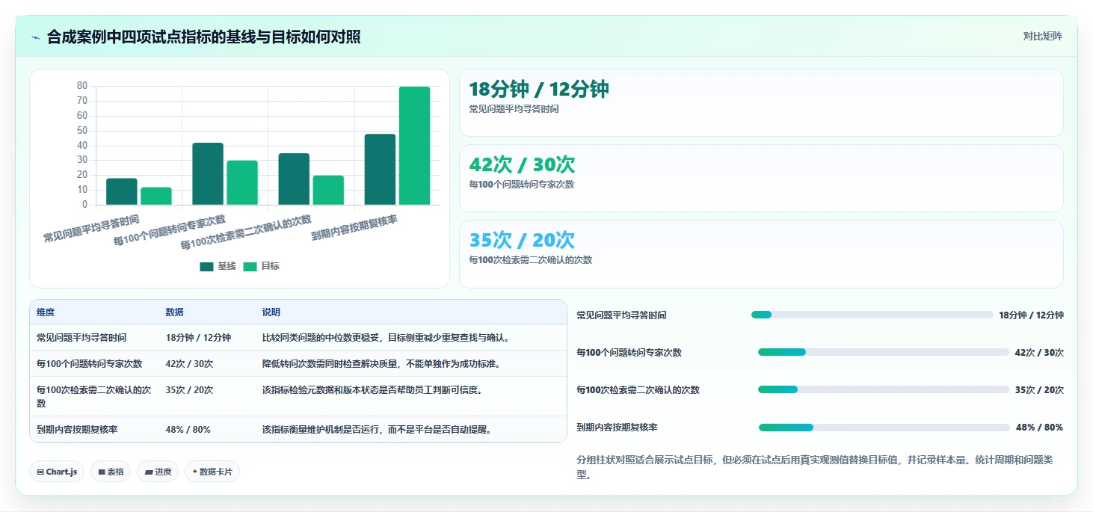Click the target bar for 每100次检索需二次确认的次数
The width and height of the screenshot is (1093, 512).
(328, 190)
